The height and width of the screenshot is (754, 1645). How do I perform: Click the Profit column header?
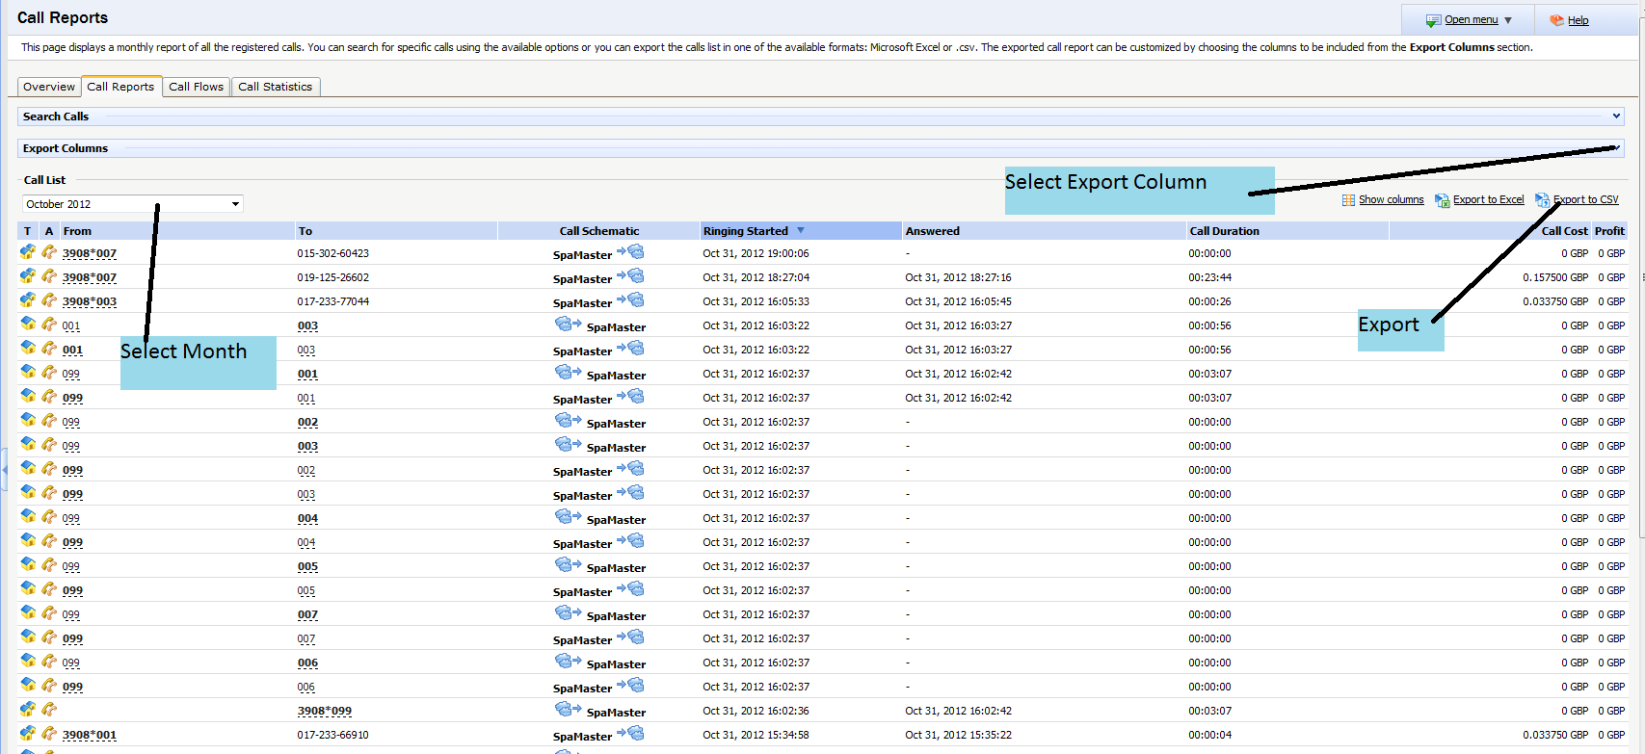1609,231
